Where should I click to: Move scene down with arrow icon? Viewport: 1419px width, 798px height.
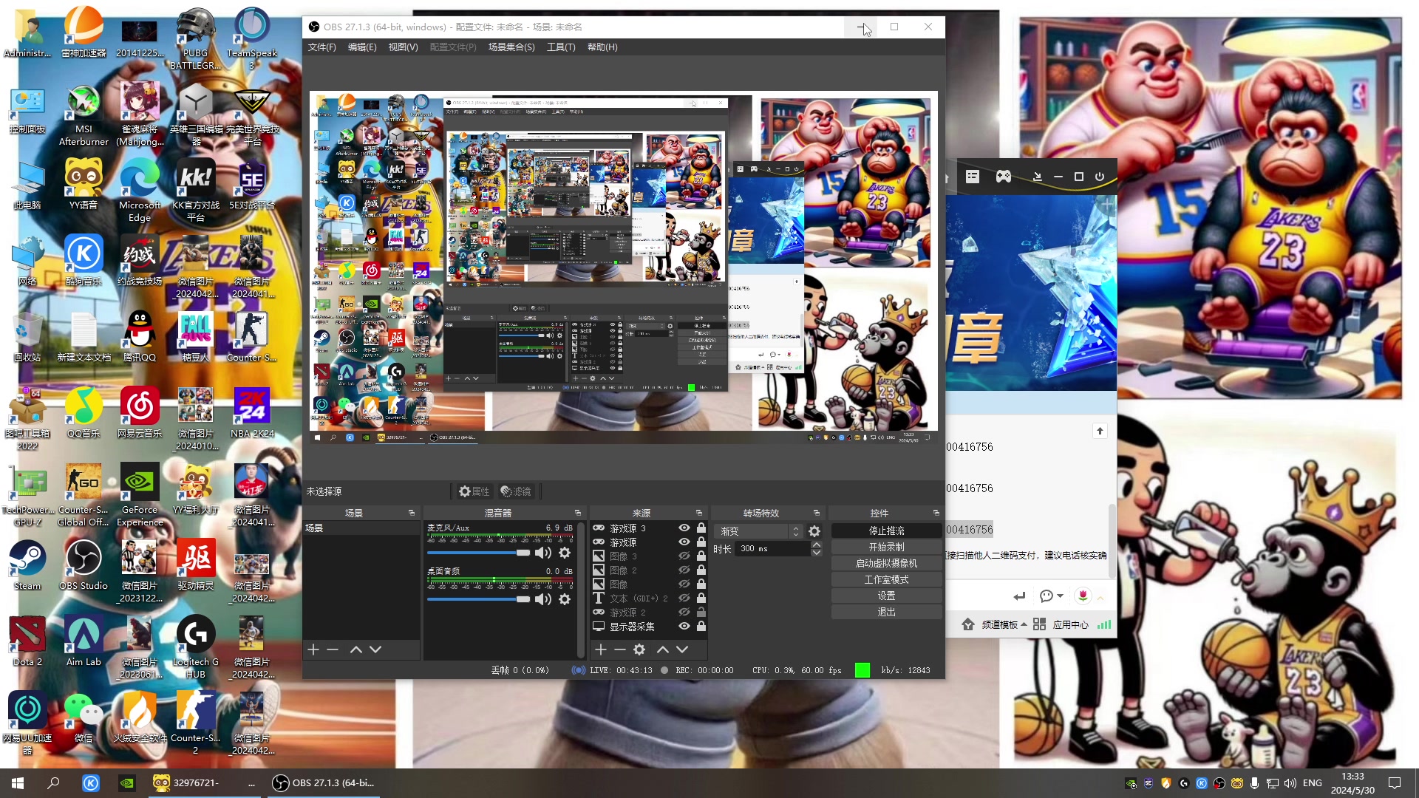coord(375,649)
